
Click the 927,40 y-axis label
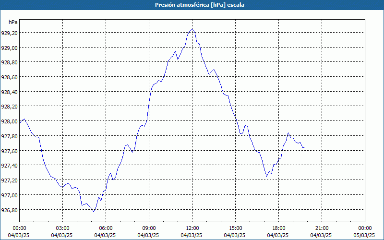pyautogui.click(x=10, y=165)
